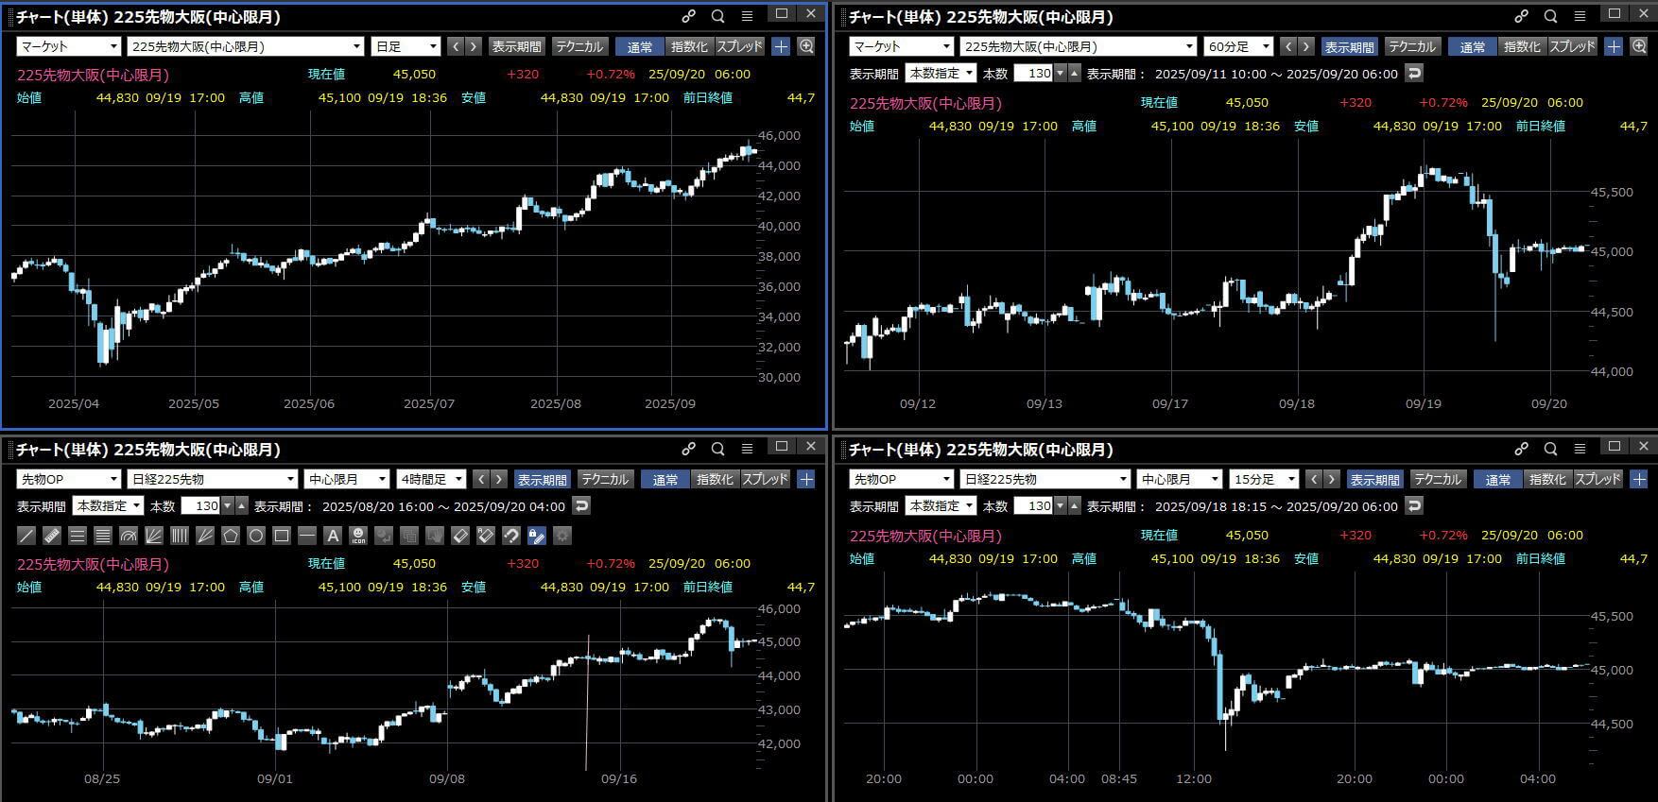1658x802 pixels.
Task: Expand the 60分足 interval dropdown
Action: (1238, 46)
